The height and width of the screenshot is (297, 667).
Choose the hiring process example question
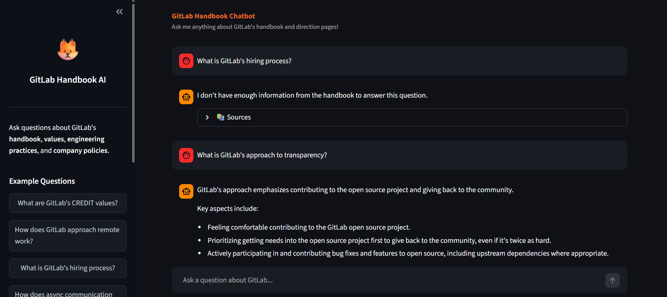[67, 268]
